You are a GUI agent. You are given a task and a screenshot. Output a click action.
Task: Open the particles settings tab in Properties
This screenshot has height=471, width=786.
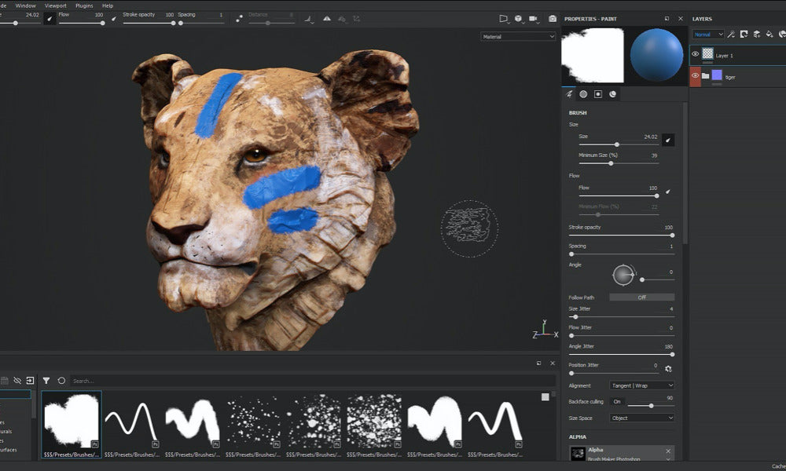[x=613, y=94]
